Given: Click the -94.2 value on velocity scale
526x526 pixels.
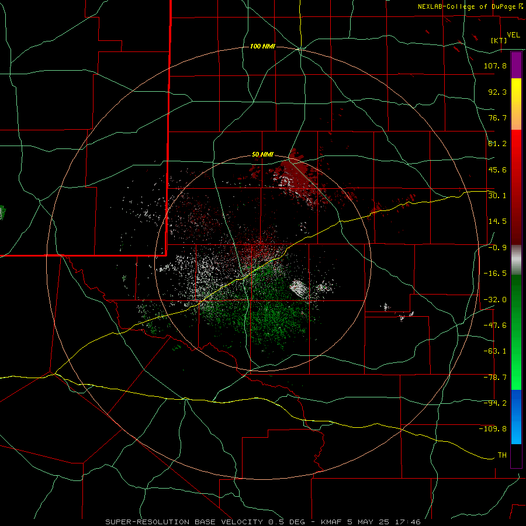Looking at the screenshot, I should pyautogui.click(x=495, y=403).
